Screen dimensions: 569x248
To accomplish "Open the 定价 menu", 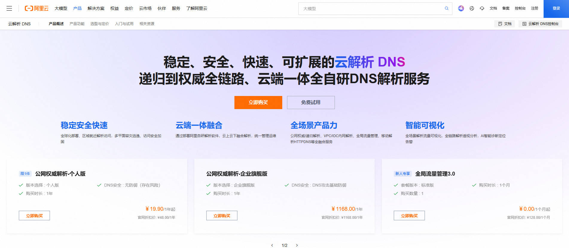I will (x=129, y=8).
